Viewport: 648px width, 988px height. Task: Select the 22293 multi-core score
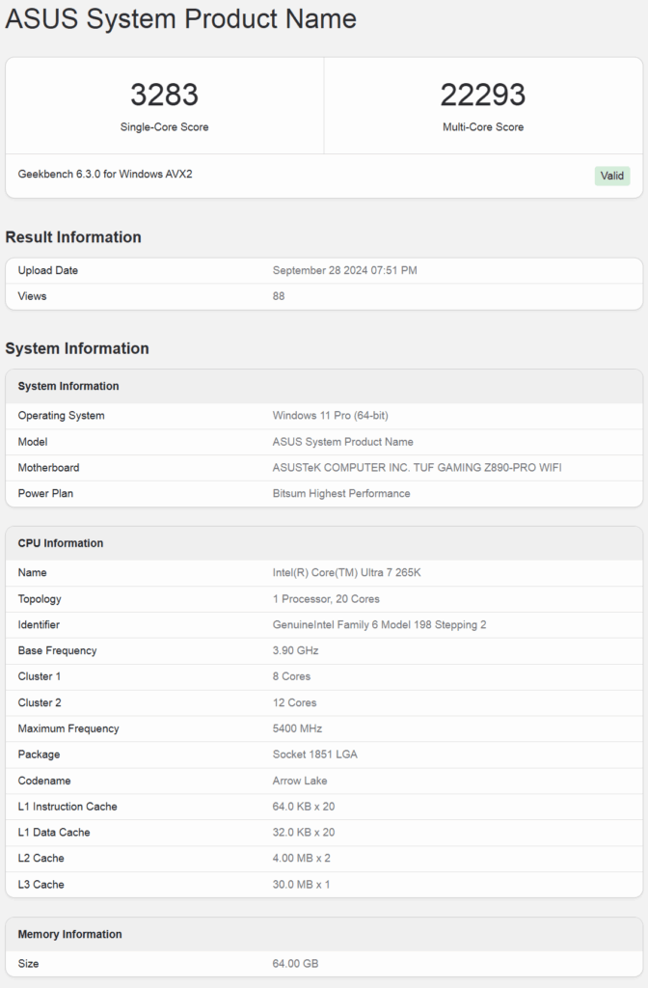coord(483,96)
